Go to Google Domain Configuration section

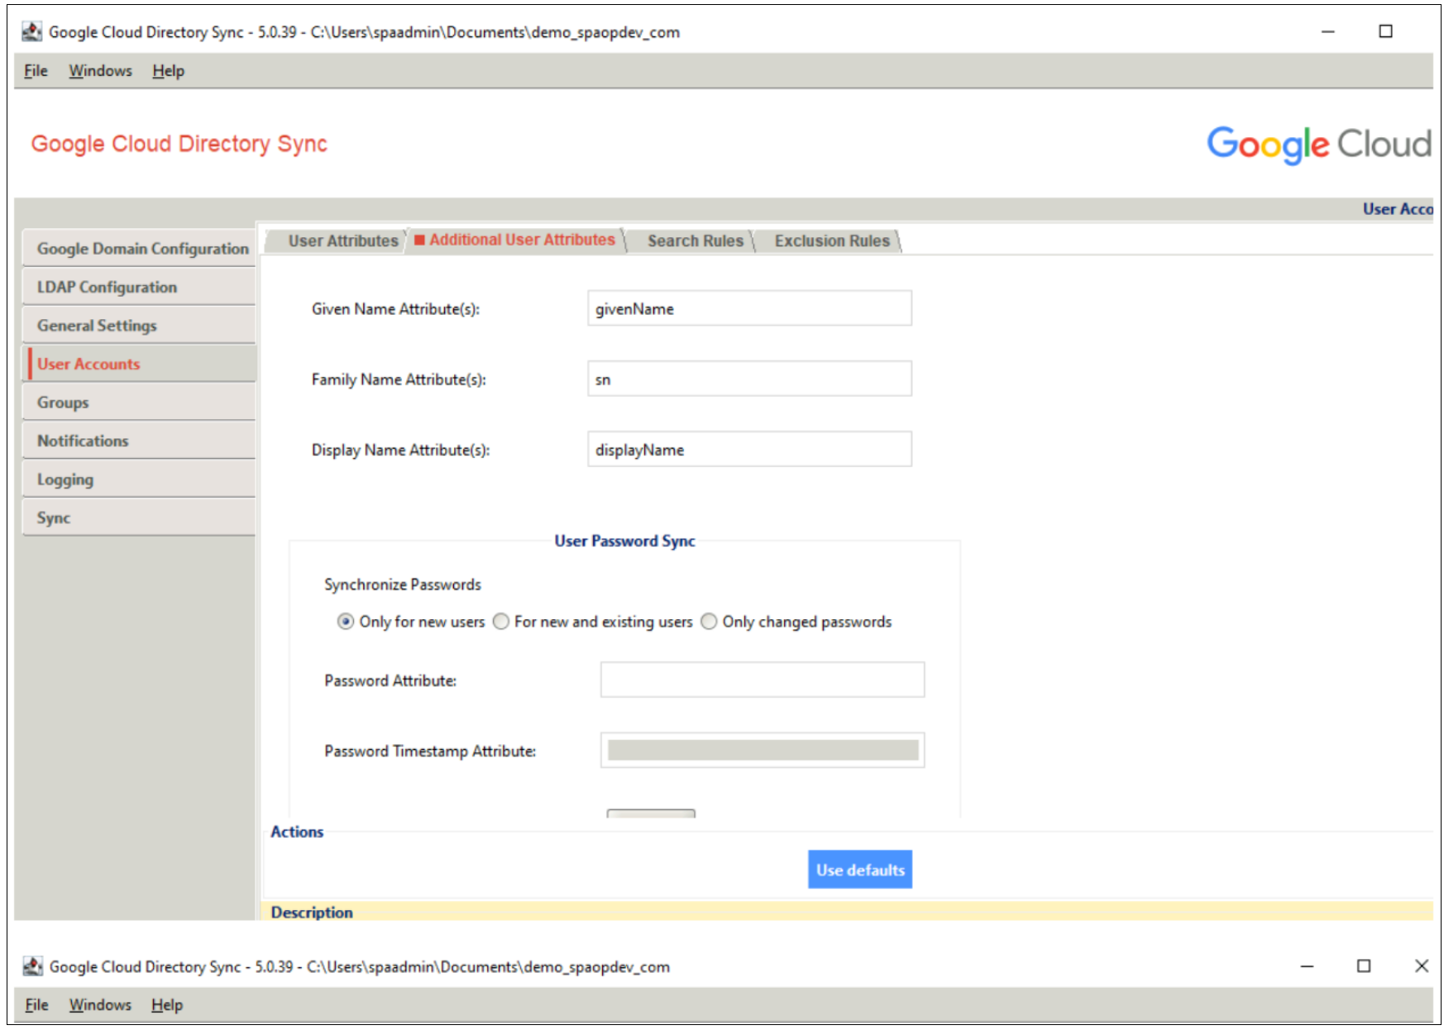[x=141, y=249]
